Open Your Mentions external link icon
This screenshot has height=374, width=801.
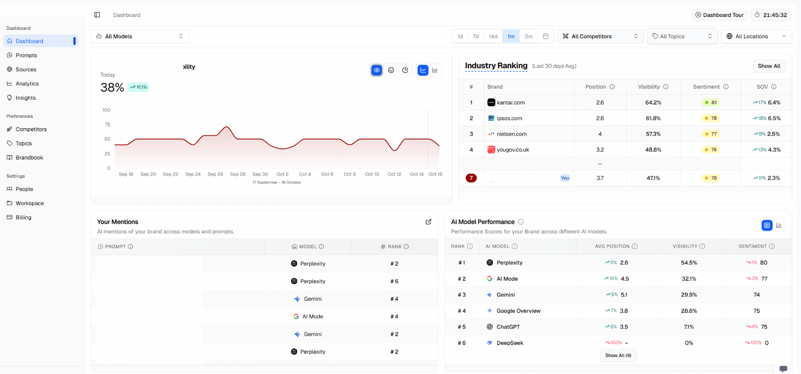click(429, 222)
